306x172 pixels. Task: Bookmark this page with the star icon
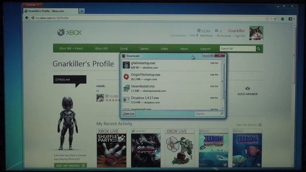(x=267, y=19)
